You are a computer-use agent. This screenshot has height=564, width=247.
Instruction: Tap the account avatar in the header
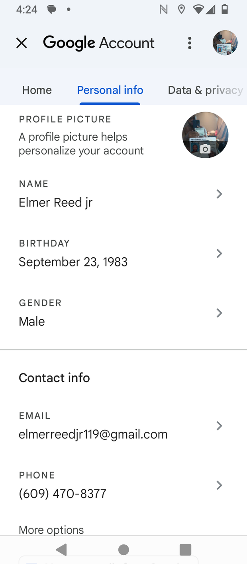(225, 43)
